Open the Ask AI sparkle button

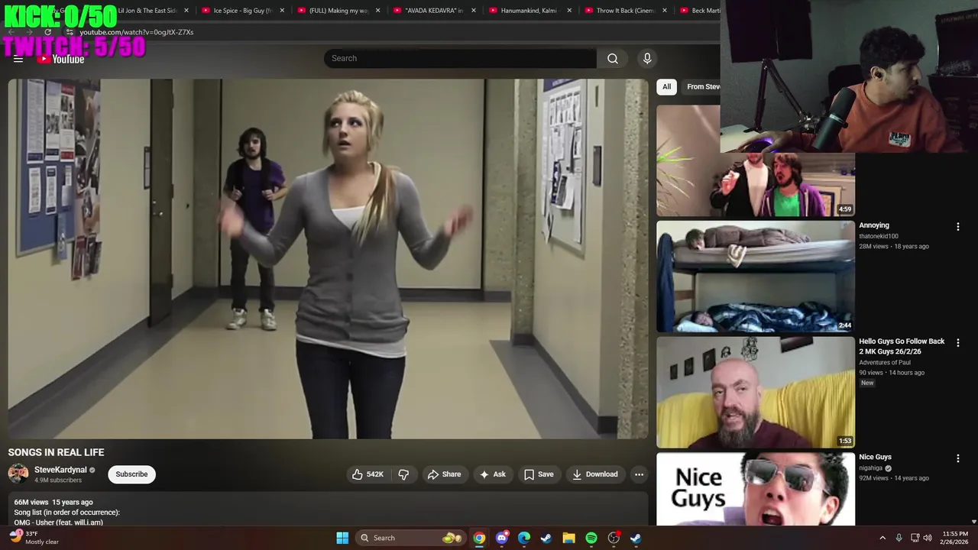tap(492, 474)
